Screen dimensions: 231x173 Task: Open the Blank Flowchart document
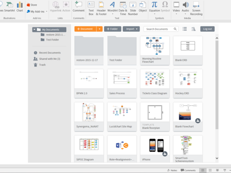[x=188, y=117]
